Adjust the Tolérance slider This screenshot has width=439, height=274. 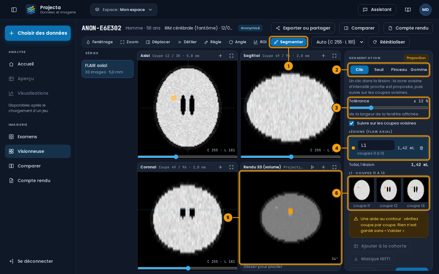pyautogui.click(x=389, y=108)
